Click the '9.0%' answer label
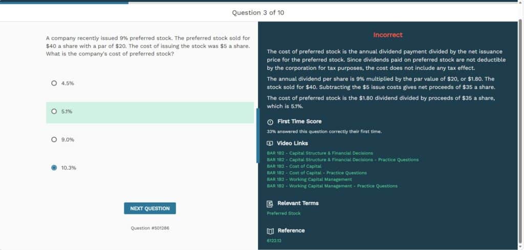 pyautogui.click(x=68, y=140)
